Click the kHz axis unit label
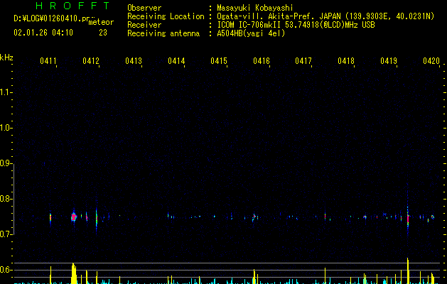 (6, 58)
